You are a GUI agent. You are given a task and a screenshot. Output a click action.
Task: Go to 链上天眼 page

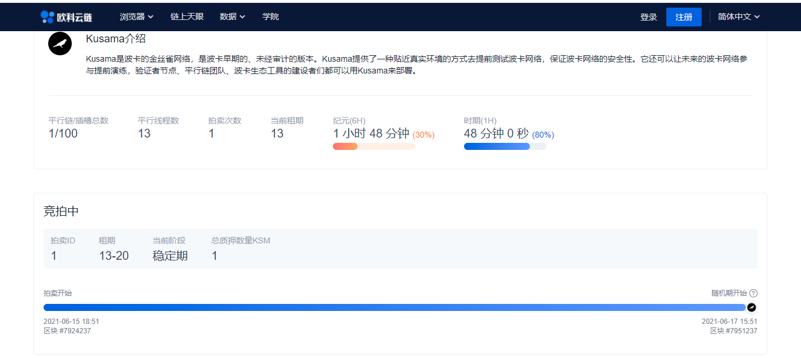(x=187, y=17)
